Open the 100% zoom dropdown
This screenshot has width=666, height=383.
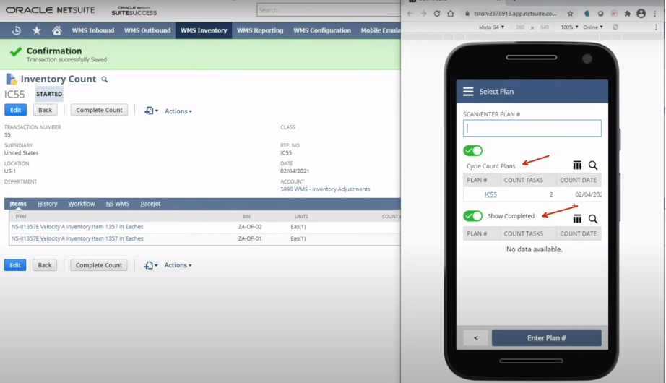[569, 27]
